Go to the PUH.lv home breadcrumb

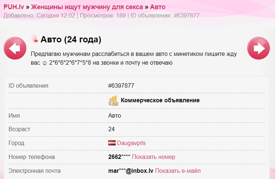(x=15, y=7)
